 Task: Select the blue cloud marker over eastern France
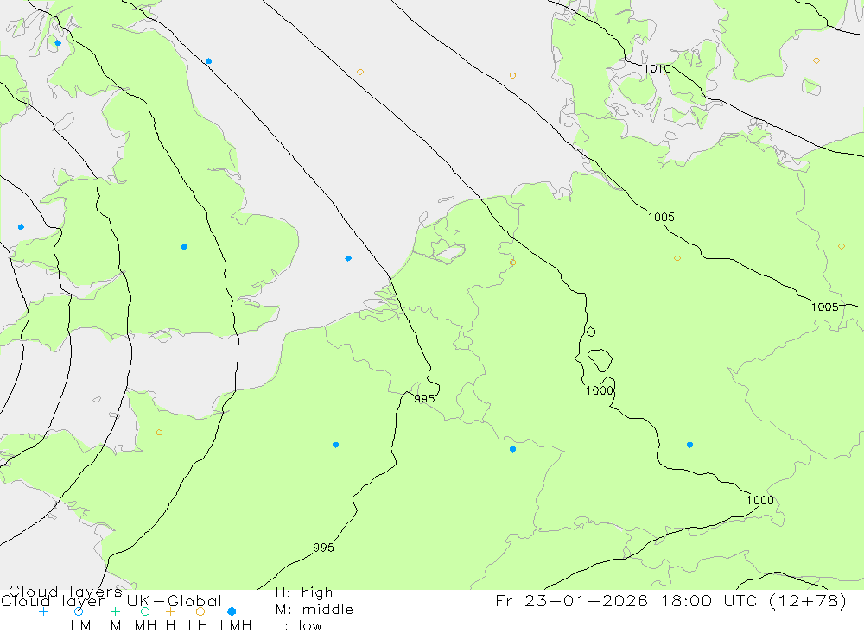(x=512, y=450)
